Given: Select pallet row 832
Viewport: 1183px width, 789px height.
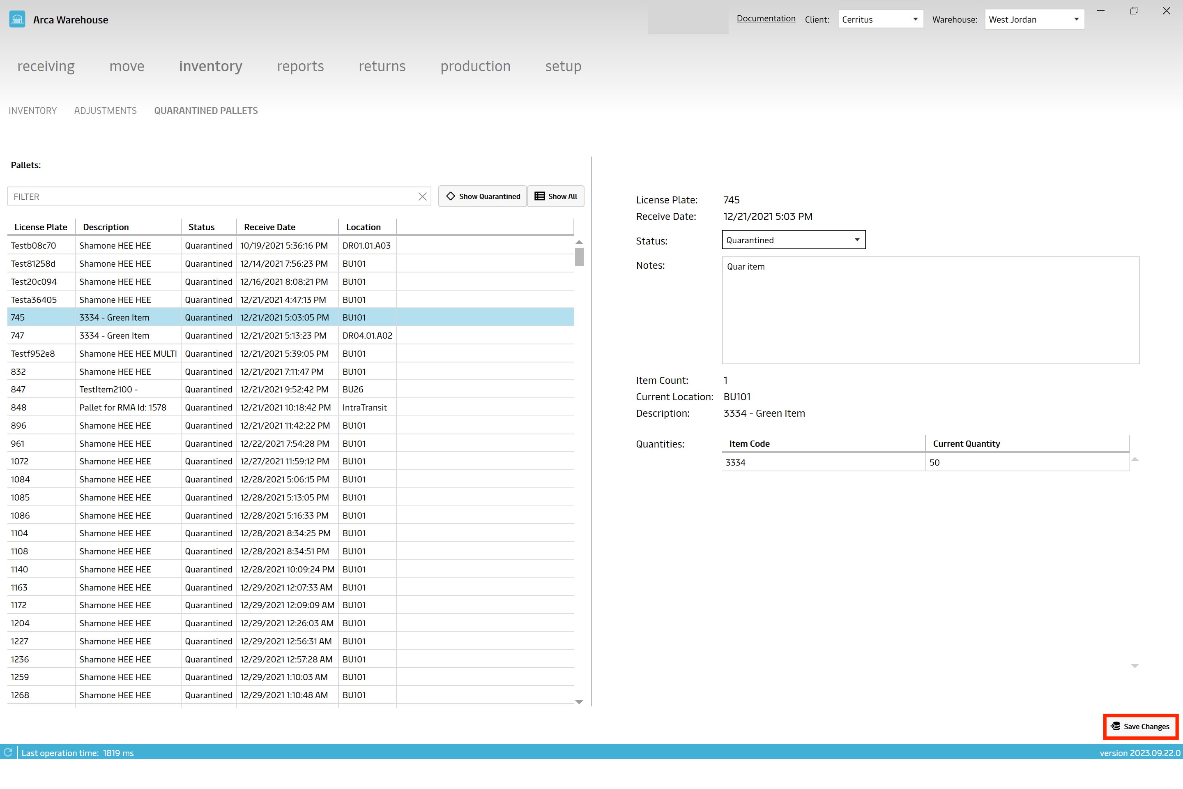Looking at the screenshot, I should pyautogui.click(x=291, y=372).
